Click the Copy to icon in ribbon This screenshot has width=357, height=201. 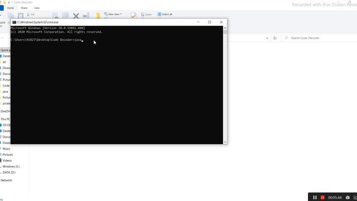(65, 16)
